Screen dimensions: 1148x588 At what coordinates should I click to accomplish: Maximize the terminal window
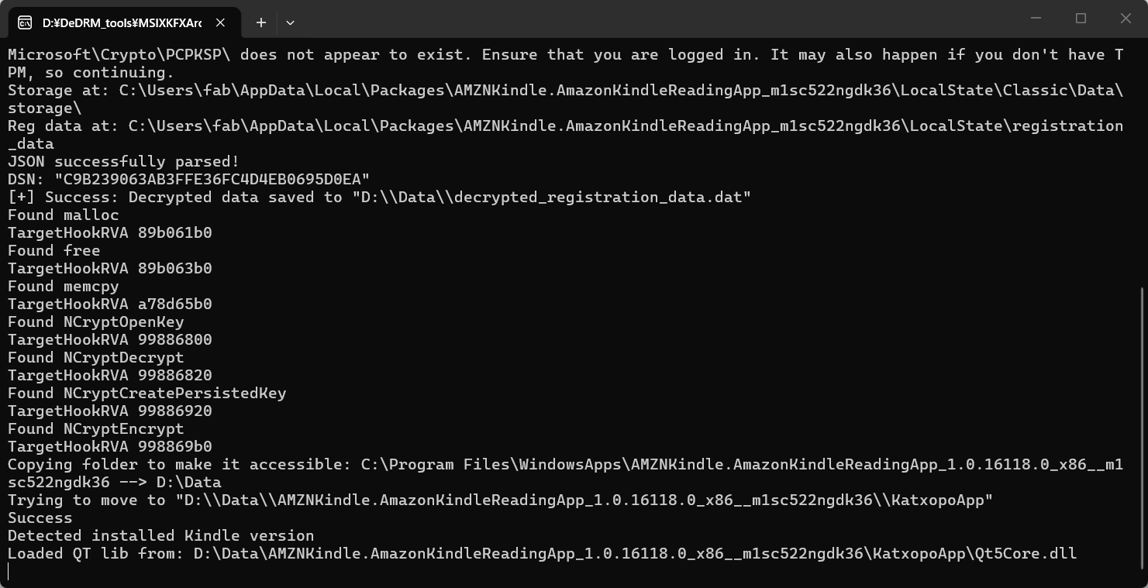click(1081, 18)
